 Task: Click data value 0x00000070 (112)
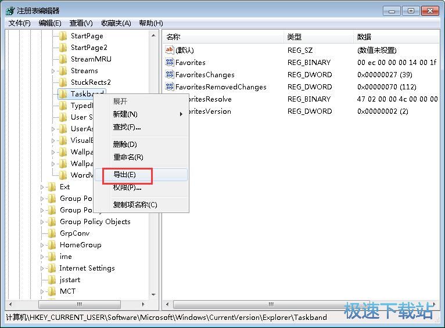pyautogui.click(x=386, y=87)
